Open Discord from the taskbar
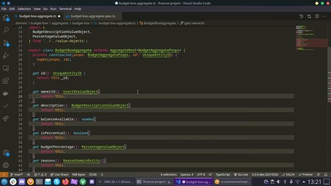331x186 pixels. click(22, 182)
